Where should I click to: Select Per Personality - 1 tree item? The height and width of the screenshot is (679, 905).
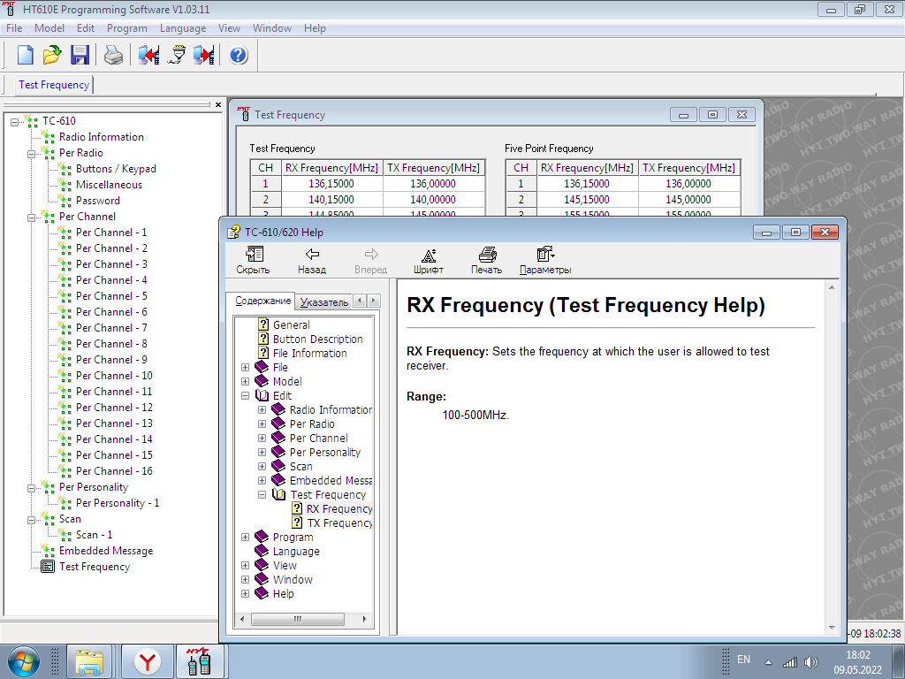118,503
